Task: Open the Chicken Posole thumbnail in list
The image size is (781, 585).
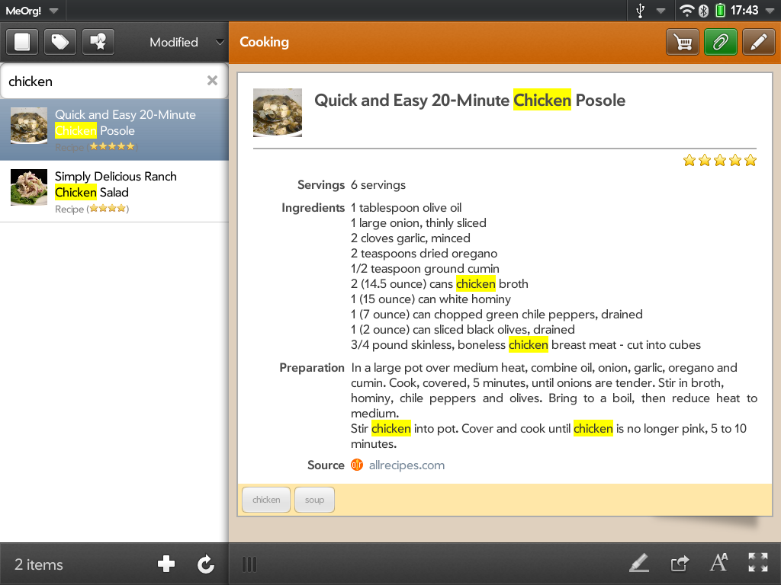Action: click(x=29, y=126)
